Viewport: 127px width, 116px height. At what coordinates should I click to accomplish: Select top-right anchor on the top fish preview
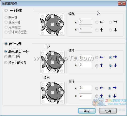(61, 16)
